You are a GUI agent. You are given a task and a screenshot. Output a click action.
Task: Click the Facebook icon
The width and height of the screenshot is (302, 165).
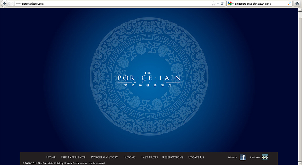[x=243, y=157]
